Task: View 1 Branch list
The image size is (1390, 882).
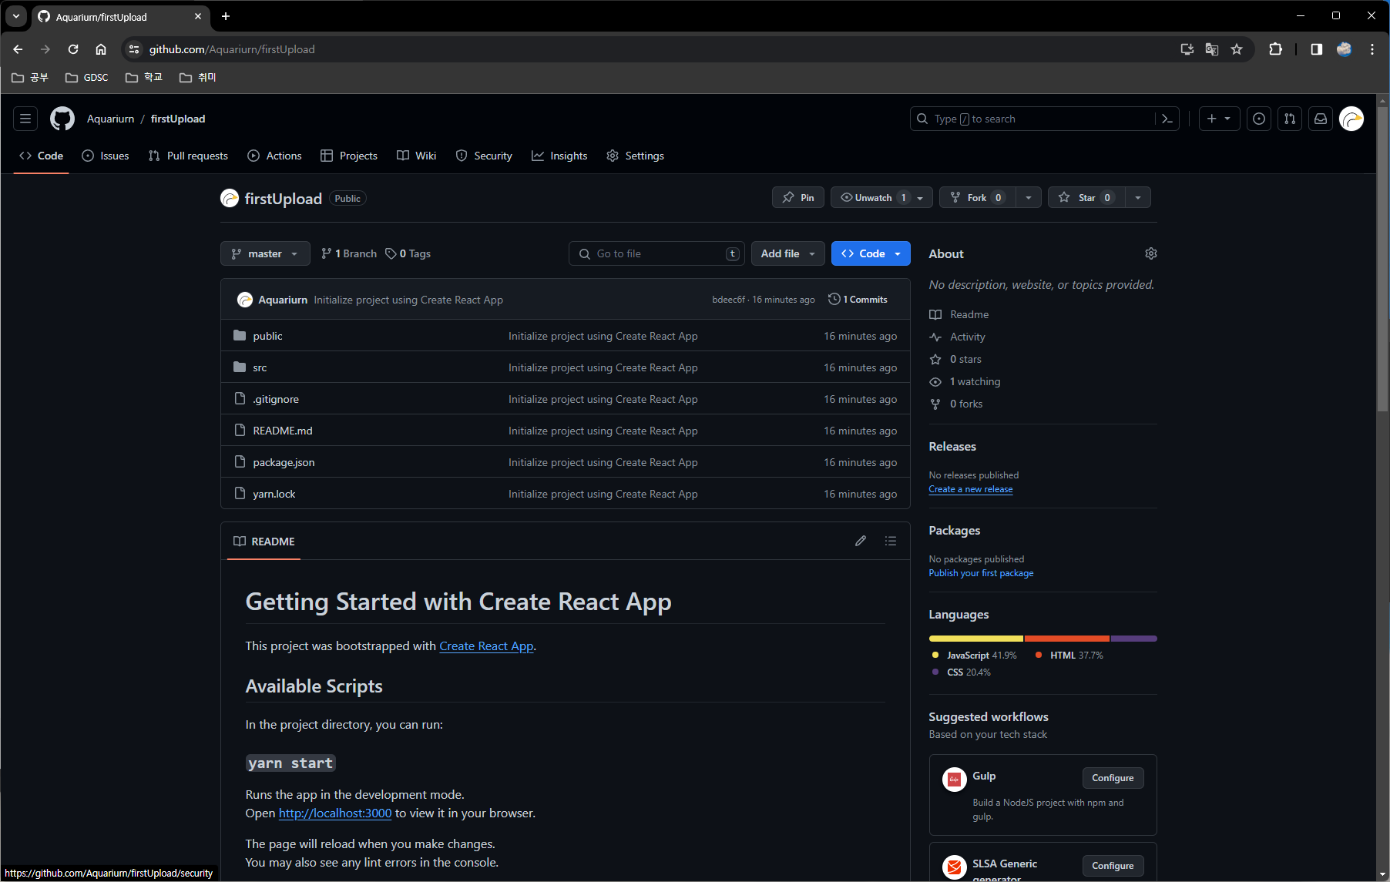Action: (x=348, y=253)
